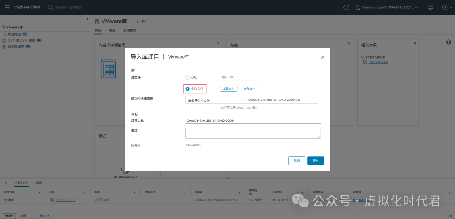Viewport: 455px width, 219px height.
Task: Collapse the left navigation panel
Action: point(87,19)
